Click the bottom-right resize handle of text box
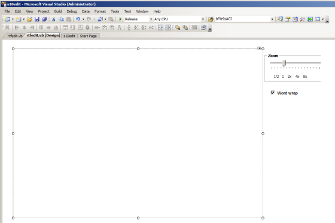This screenshot has height=223, width=335. click(x=263, y=218)
